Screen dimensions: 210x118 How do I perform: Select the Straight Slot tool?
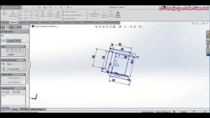tap(20, 18)
